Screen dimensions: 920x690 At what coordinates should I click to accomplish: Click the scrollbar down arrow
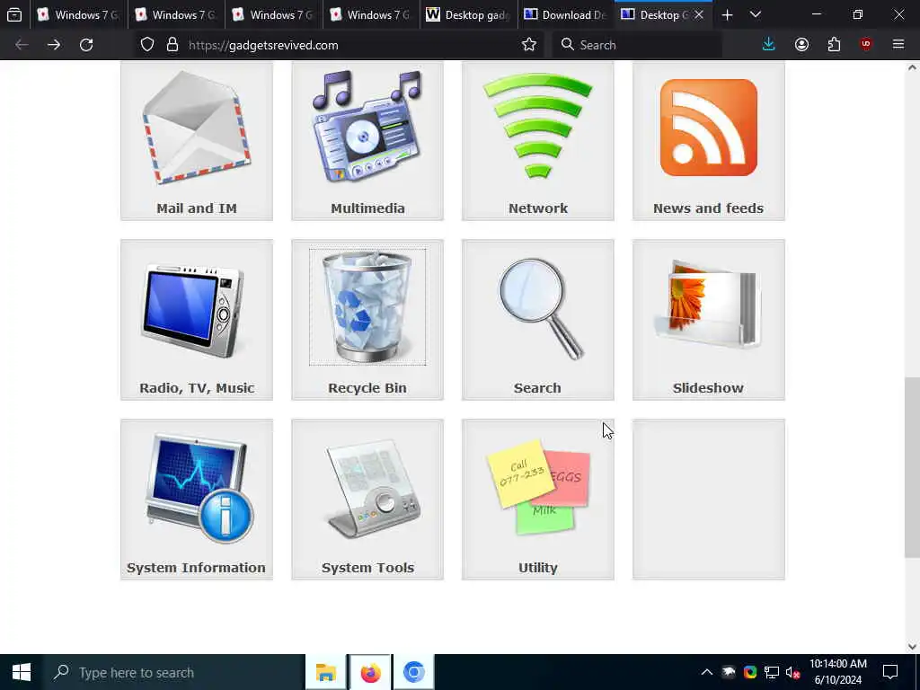point(912,647)
